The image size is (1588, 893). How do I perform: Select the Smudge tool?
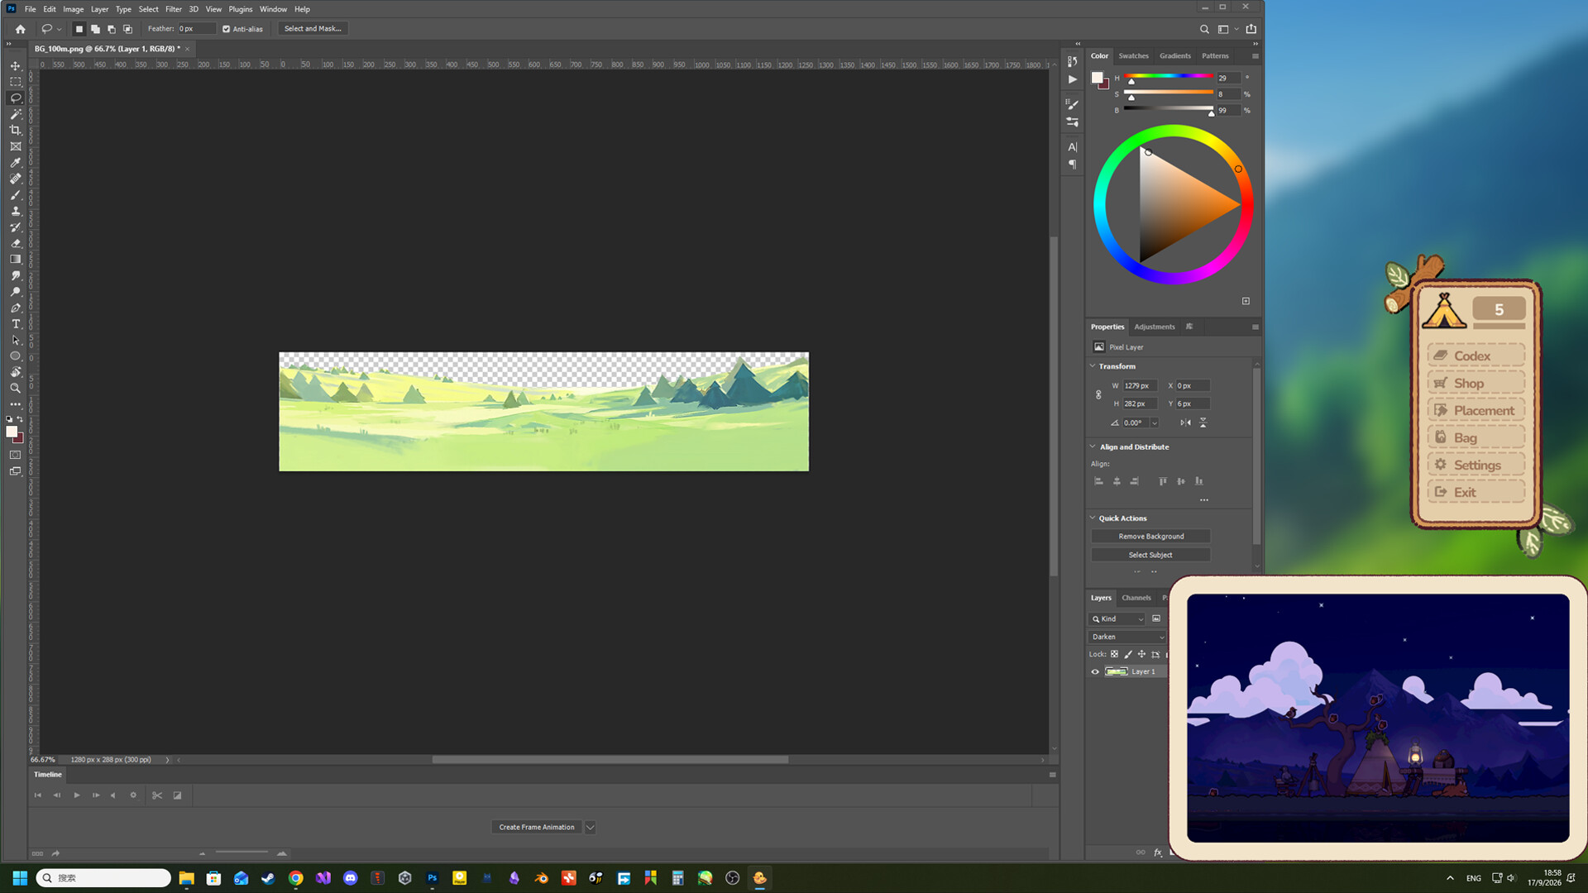coord(15,275)
